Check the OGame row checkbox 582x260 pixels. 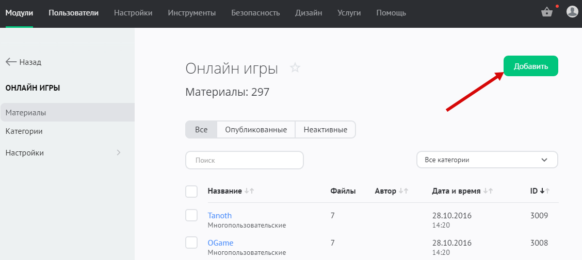coord(191,242)
